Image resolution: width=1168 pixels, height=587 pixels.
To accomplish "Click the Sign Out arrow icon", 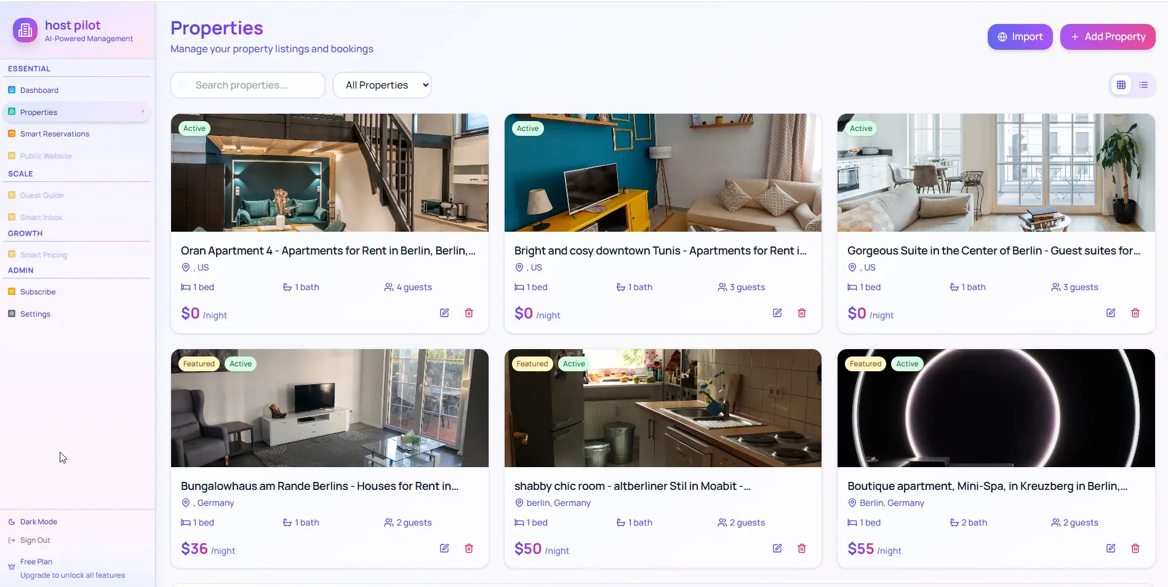I will pyautogui.click(x=12, y=540).
